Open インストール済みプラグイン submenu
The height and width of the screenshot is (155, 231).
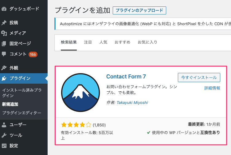pyautogui.click(x=22, y=93)
